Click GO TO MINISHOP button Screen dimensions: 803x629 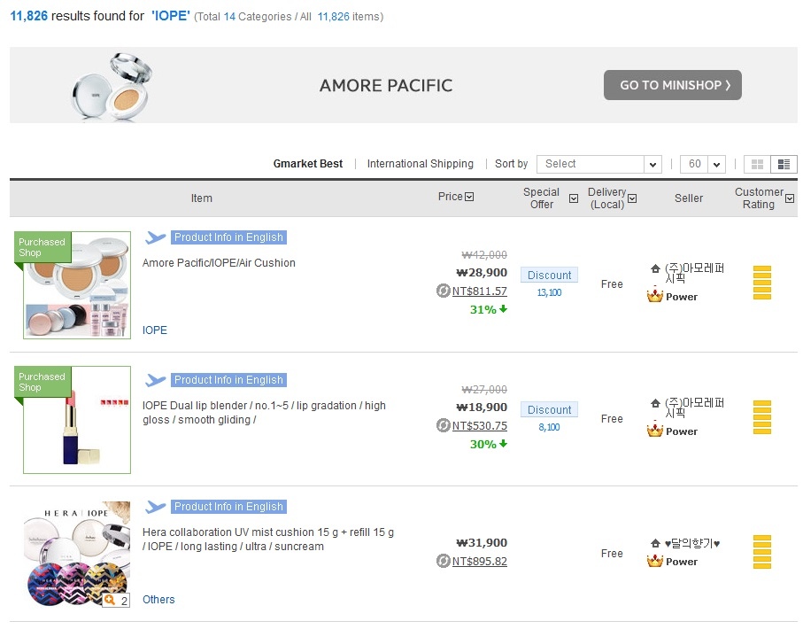pos(672,85)
